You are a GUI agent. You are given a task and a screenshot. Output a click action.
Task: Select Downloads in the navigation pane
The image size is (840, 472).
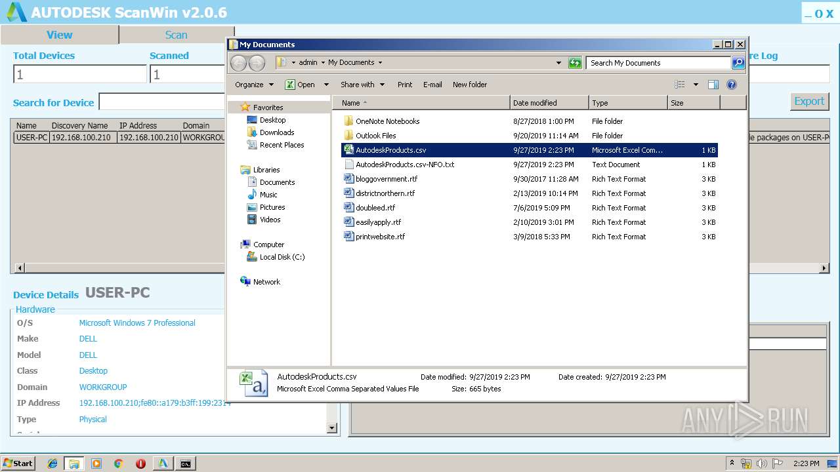pyautogui.click(x=277, y=132)
